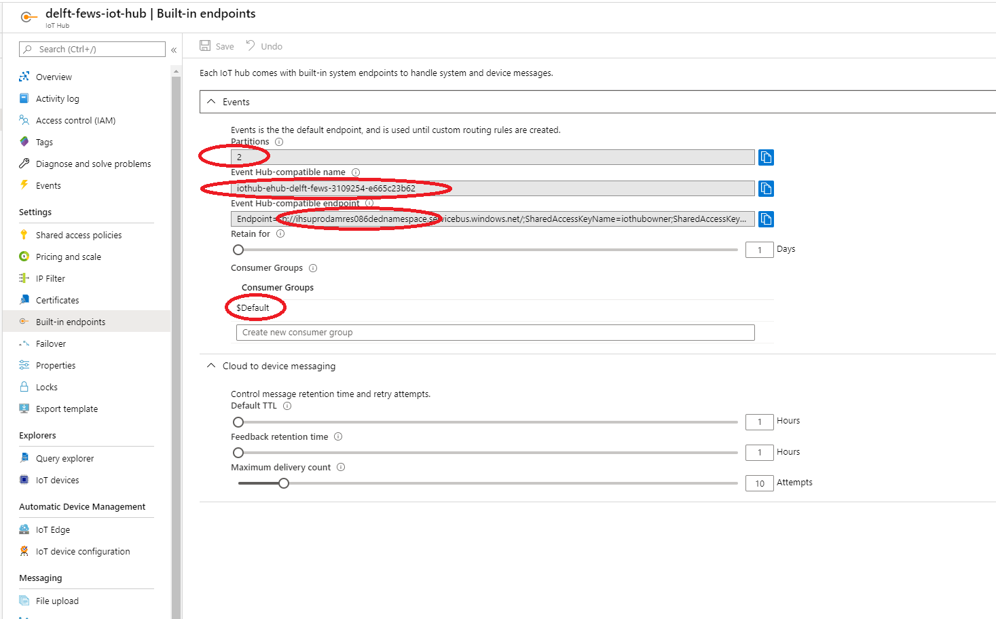Show info tooltip for Consumer Groups
This screenshot has width=996, height=619.
(313, 268)
